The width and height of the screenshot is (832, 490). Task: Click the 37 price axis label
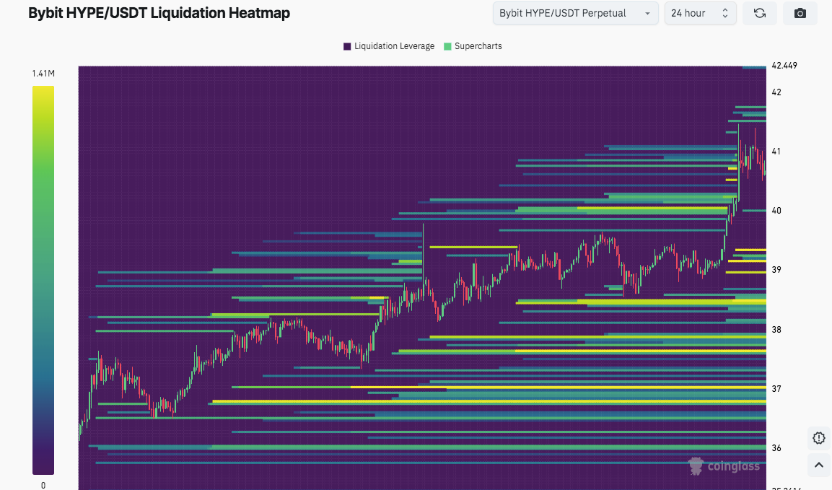pyautogui.click(x=776, y=389)
